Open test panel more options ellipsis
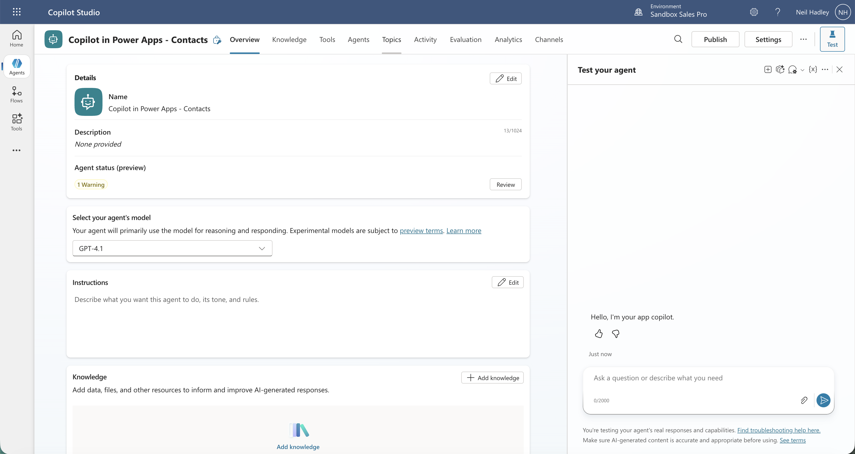This screenshot has height=454, width=855. coord(825,70)
